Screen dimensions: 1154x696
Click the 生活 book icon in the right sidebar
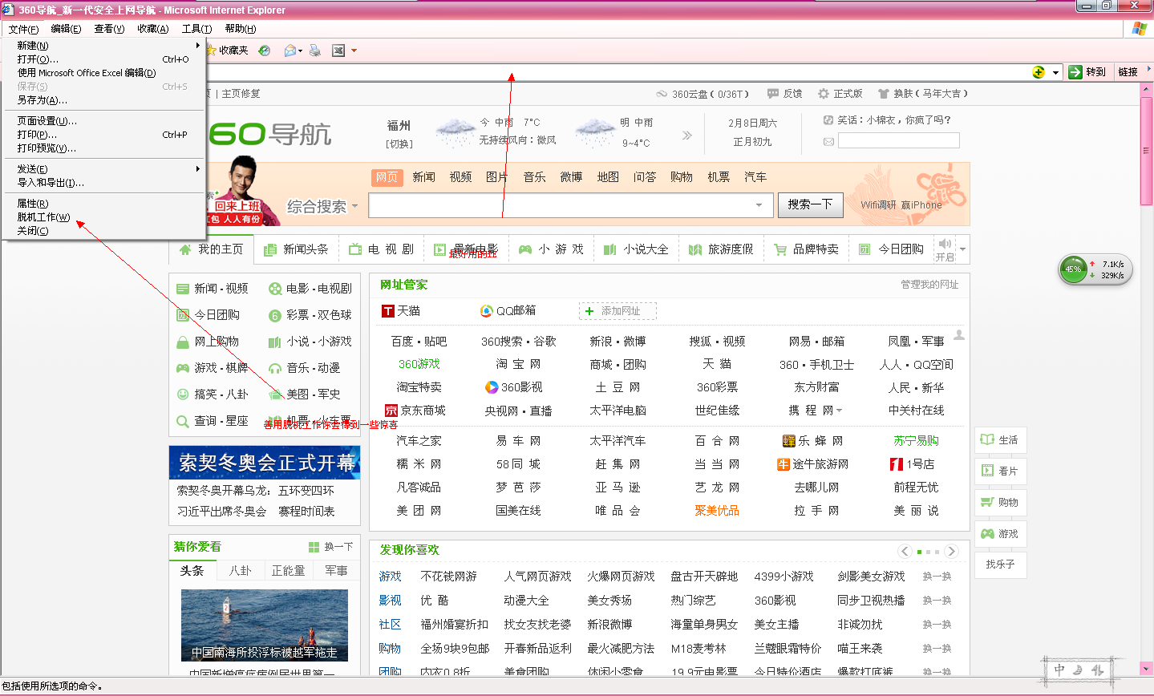pos(987,439)
